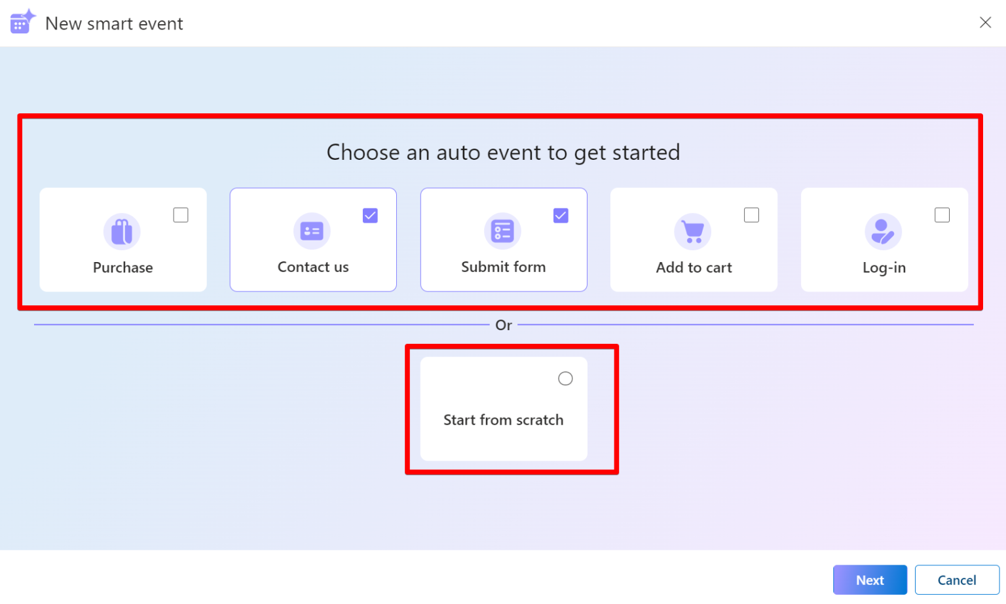1006x604 pixels.
Task: Select the Start from scratch radio button
Action: pyautogui.click(x=565, y=378)
